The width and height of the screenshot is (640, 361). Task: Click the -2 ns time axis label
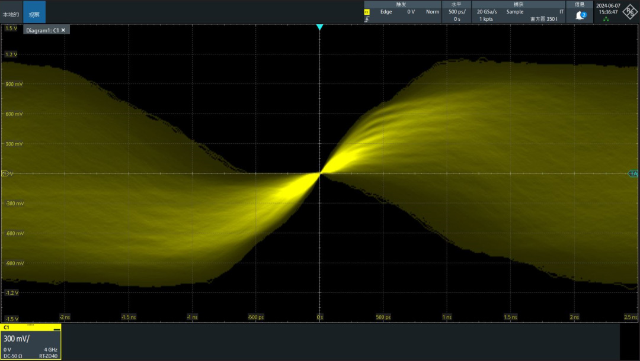[65, 317]
